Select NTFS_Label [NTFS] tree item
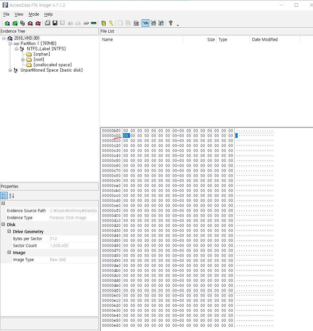This screenshot has height=331, width=313. pos(46,49)
